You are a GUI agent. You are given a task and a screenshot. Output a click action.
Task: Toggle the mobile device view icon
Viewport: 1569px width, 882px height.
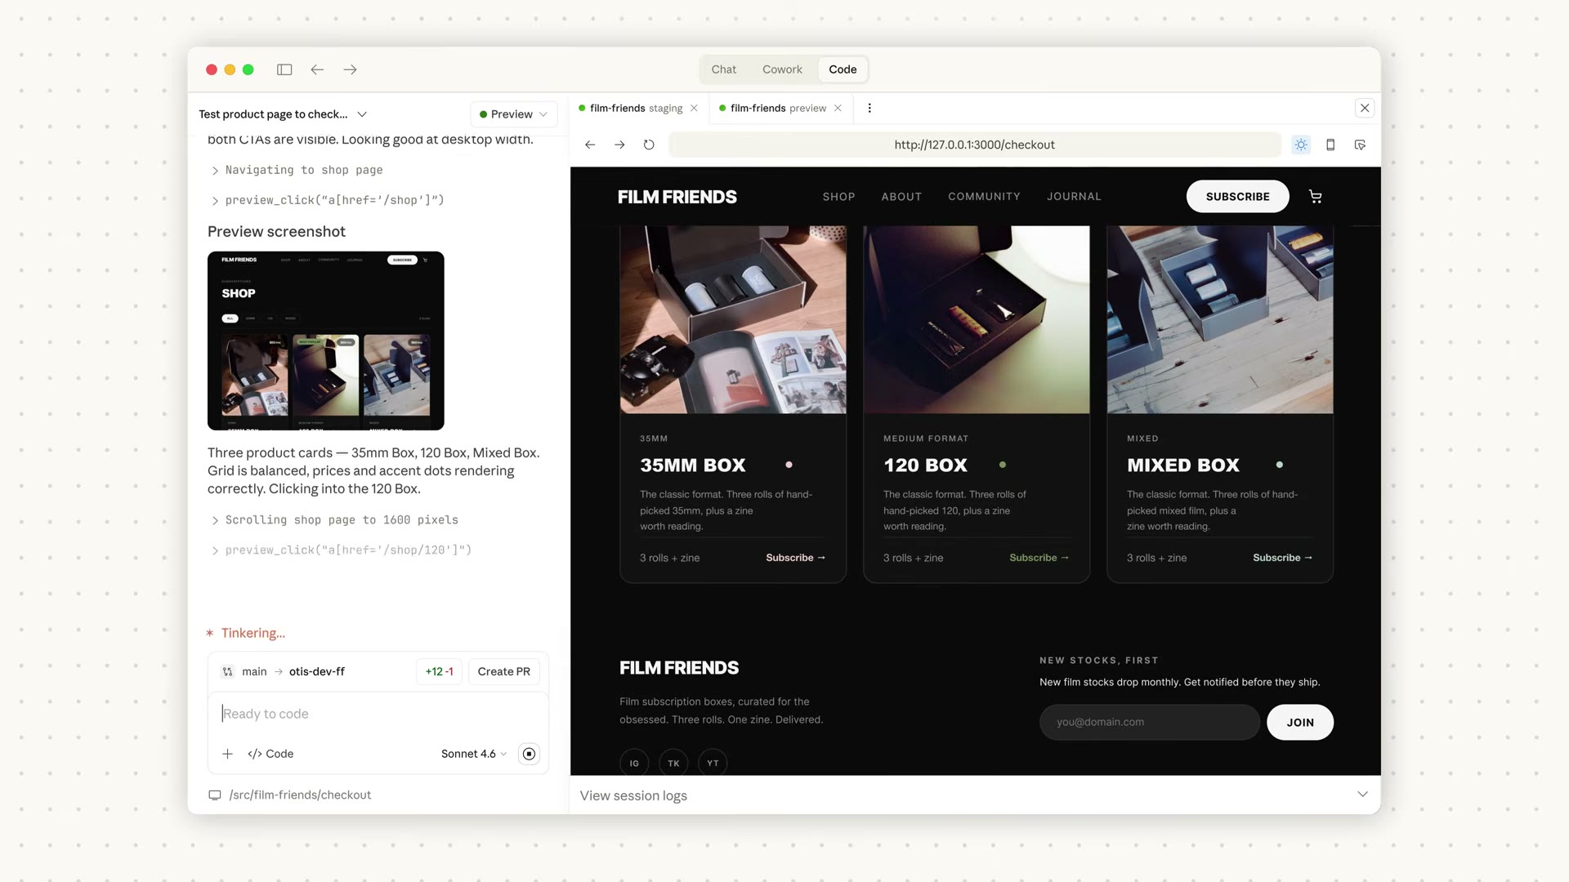(1330, 145)
